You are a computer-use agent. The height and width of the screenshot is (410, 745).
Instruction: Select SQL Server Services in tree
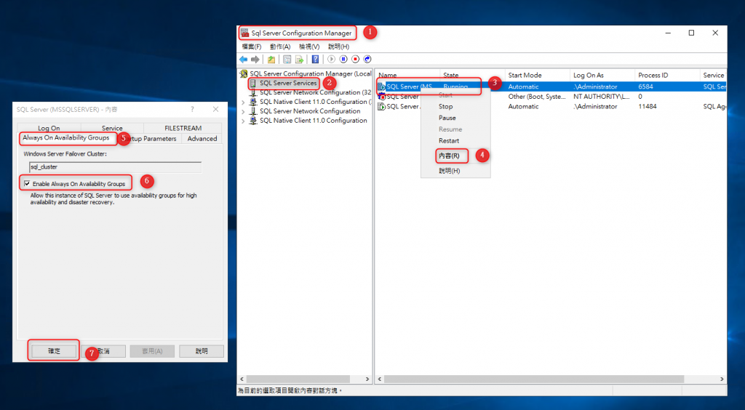coord(288,83)
